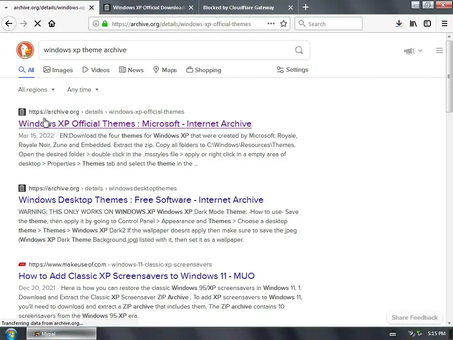
Task: Open the Library menu
Action: pos(413,24)
